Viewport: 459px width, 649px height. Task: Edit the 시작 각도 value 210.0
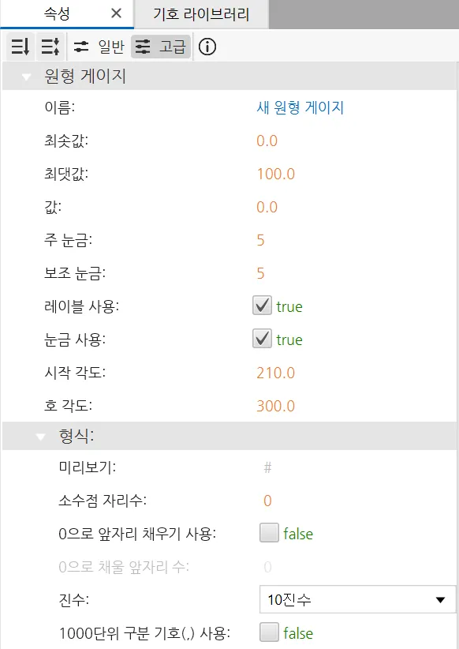[x=276, y=373]
